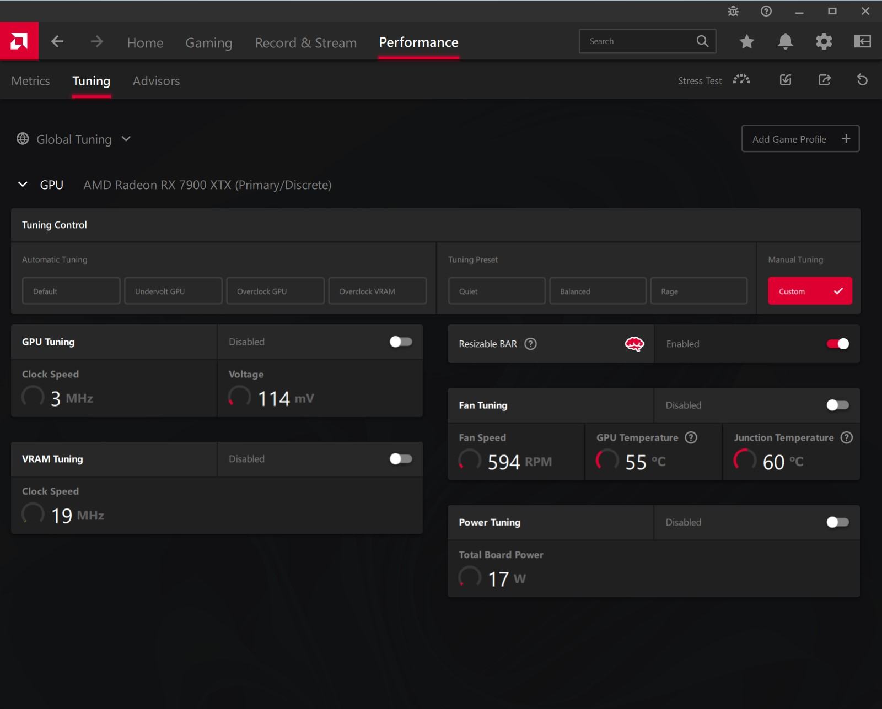Choose the Rage tuning preset
Viewport: 882px width, 709px height.
tap(699, 291)
